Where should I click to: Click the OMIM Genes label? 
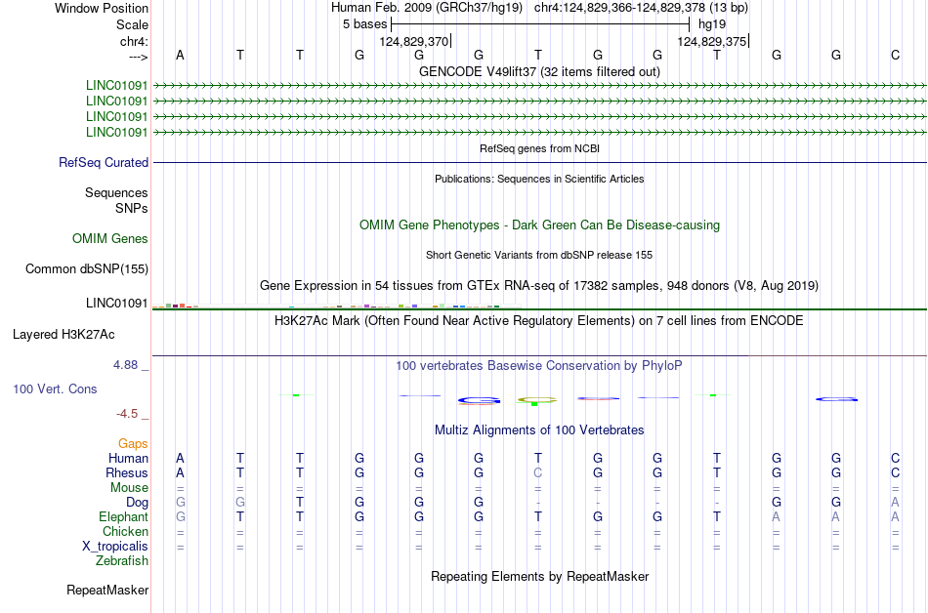(110, 239)
